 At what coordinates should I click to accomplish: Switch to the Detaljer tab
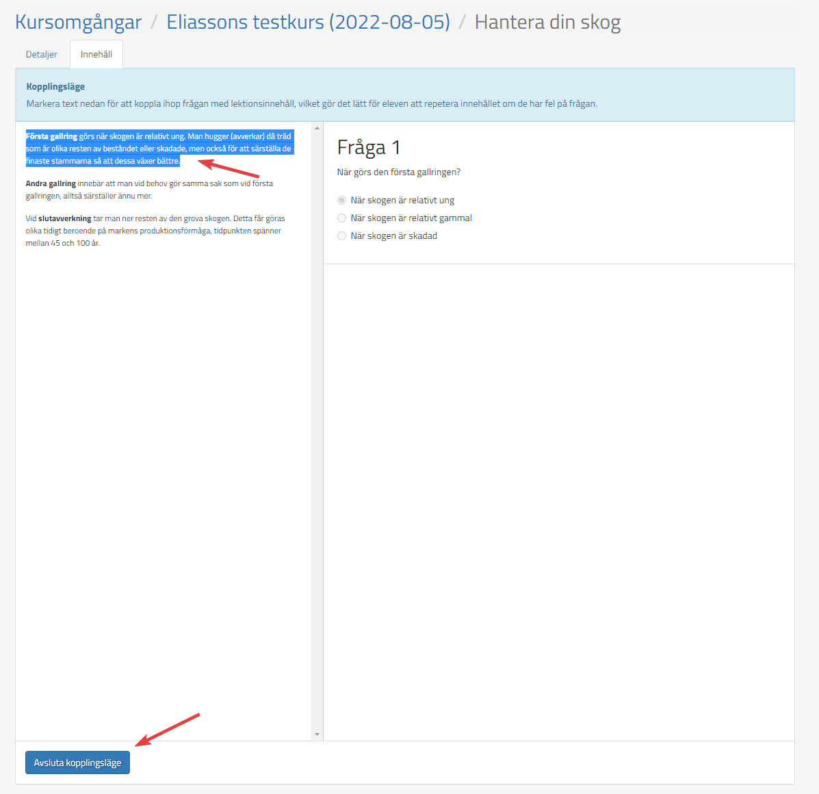click(42, 54)
